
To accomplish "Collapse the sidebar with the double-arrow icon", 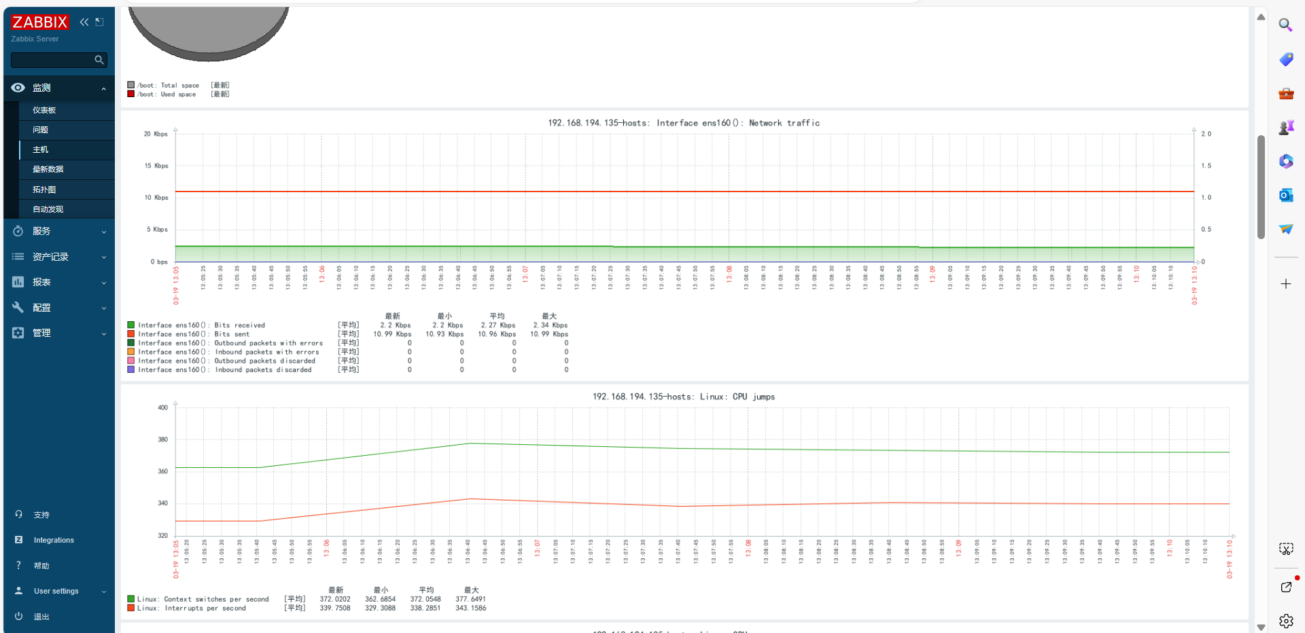I will click(84, 22).
